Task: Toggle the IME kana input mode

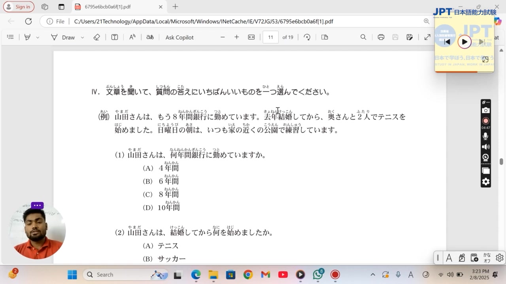Action: click(x=487, y=258)
